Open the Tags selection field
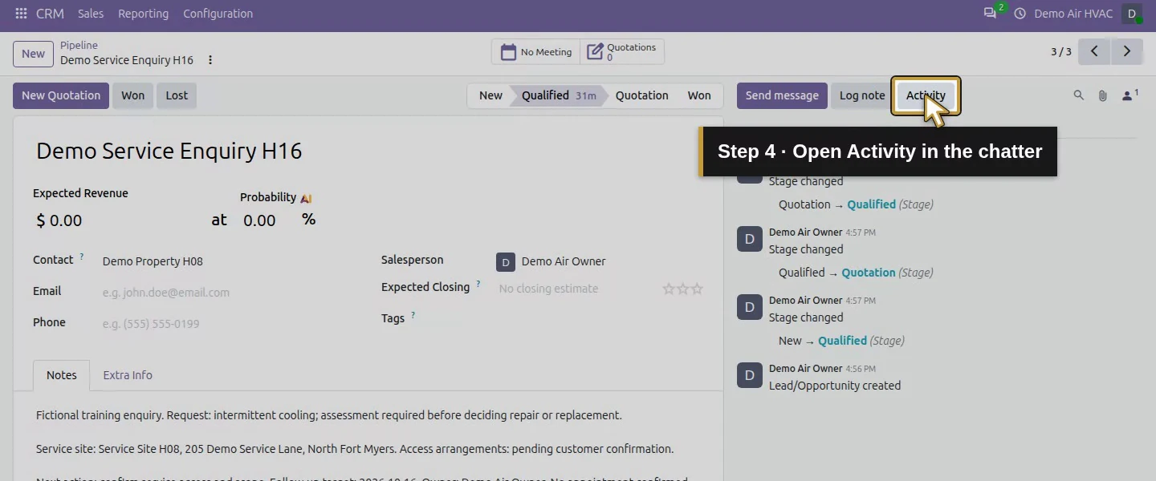The image size is (1156, 481). coord(600,319)
